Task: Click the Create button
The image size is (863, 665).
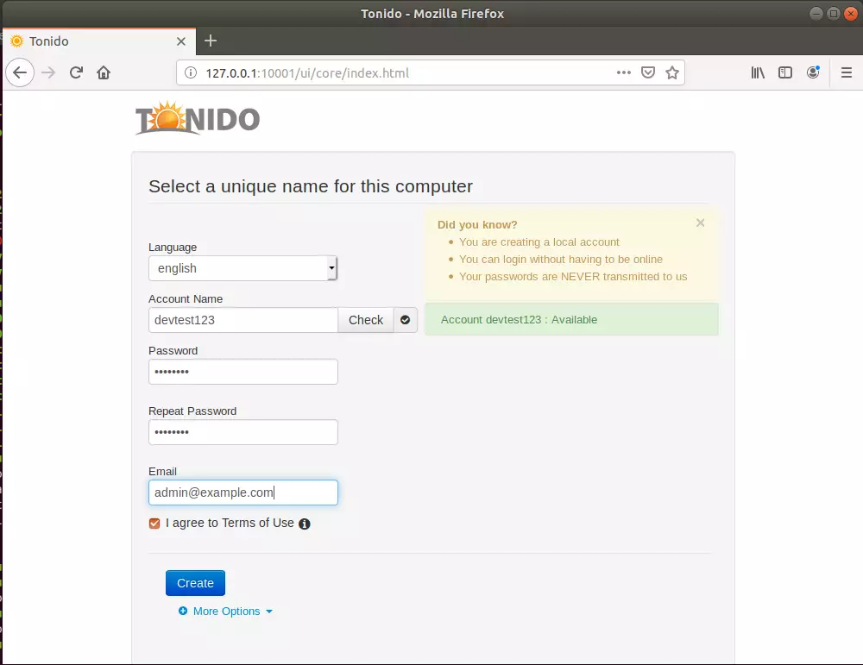Action: 195,583
